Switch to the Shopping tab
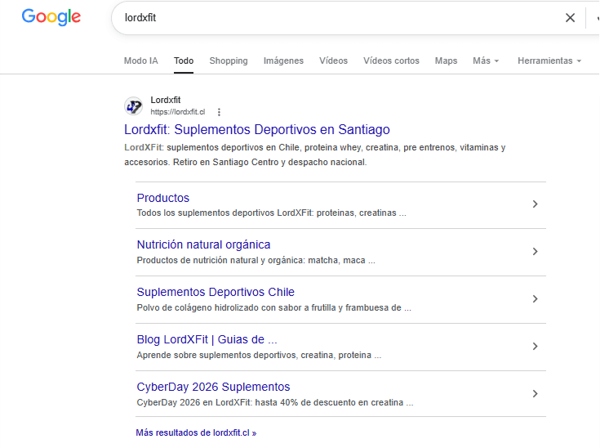Screen dimensions: 600x448 click(229, 60)
